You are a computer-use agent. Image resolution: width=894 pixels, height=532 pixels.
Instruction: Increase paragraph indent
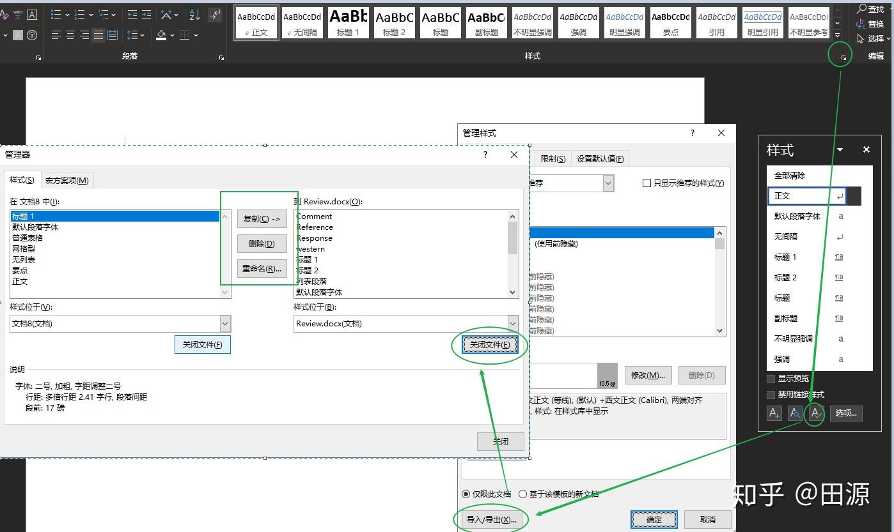146,14
